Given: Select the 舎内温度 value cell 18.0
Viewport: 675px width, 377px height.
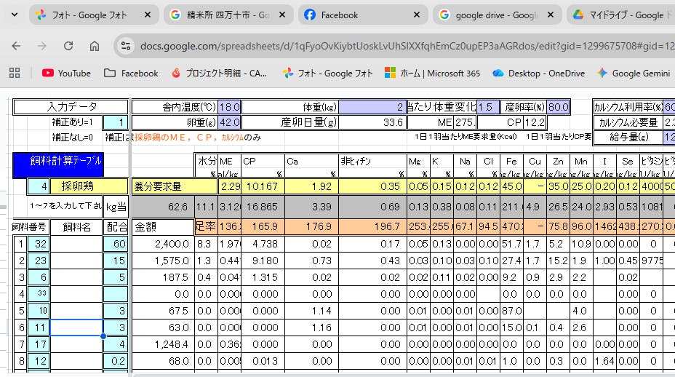Looking at the screenshot, I should (229, 107).
